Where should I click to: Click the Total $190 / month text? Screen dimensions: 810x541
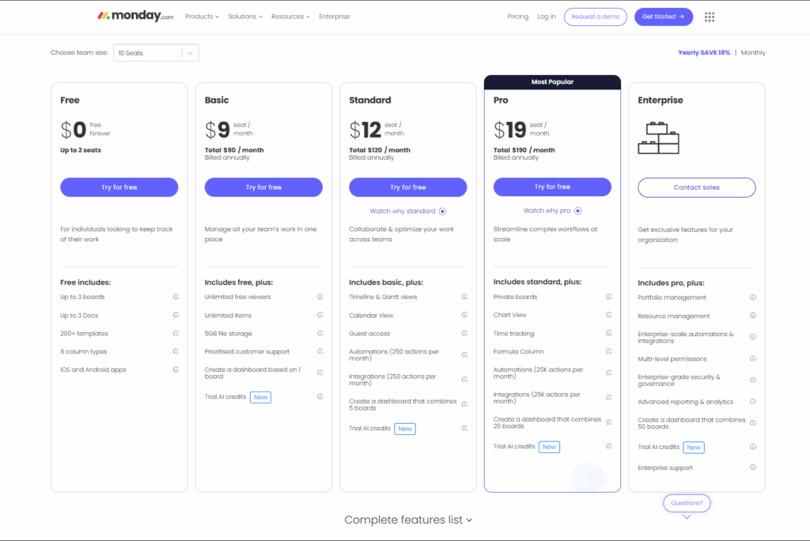point(524,149)
